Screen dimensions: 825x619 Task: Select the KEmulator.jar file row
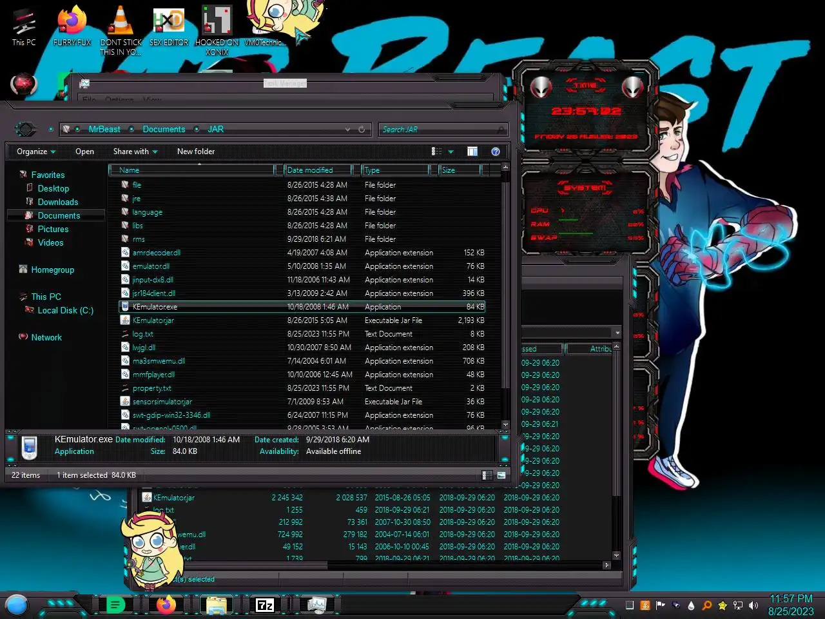pyautogui.click(x=302, y=320)
